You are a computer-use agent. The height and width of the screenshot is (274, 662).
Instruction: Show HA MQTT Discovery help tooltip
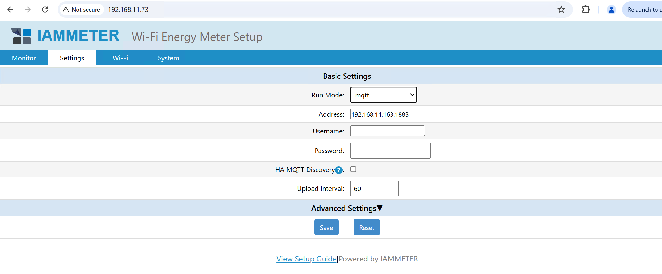tap(339, 170)
